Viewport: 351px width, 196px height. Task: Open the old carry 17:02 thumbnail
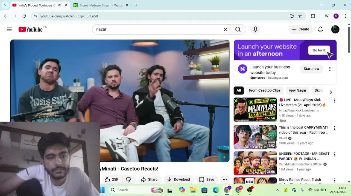click(x=255, y=137)
